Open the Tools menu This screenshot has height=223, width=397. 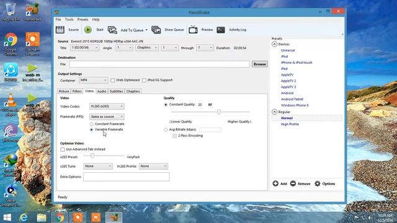pyautogui.click(x=69, y=19)
